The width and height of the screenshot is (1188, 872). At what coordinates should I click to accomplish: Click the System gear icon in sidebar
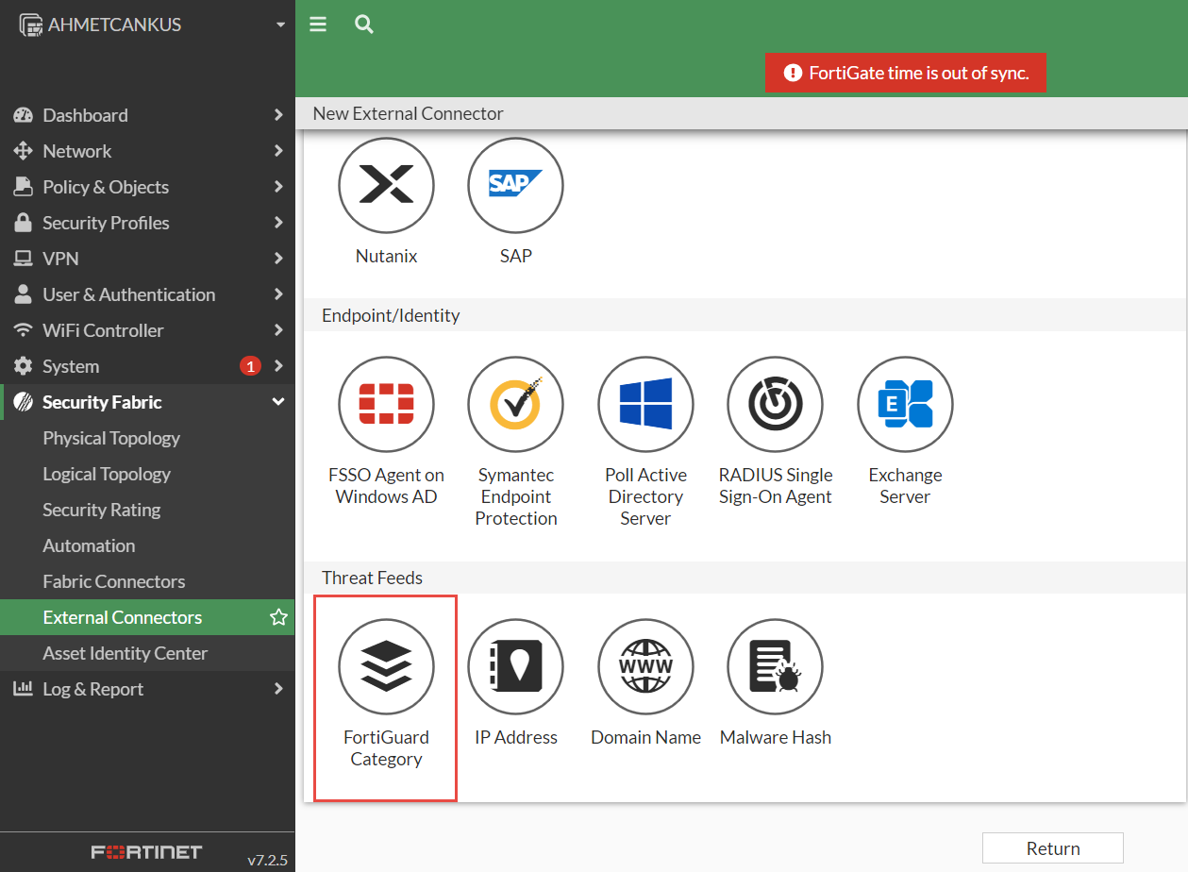(23, 366)
